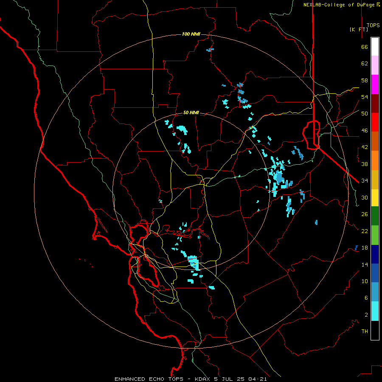Click the magenta 58 K FT legend swatch
The width and height of the screenshot is (382, 382).
click(x=375, y=84)
